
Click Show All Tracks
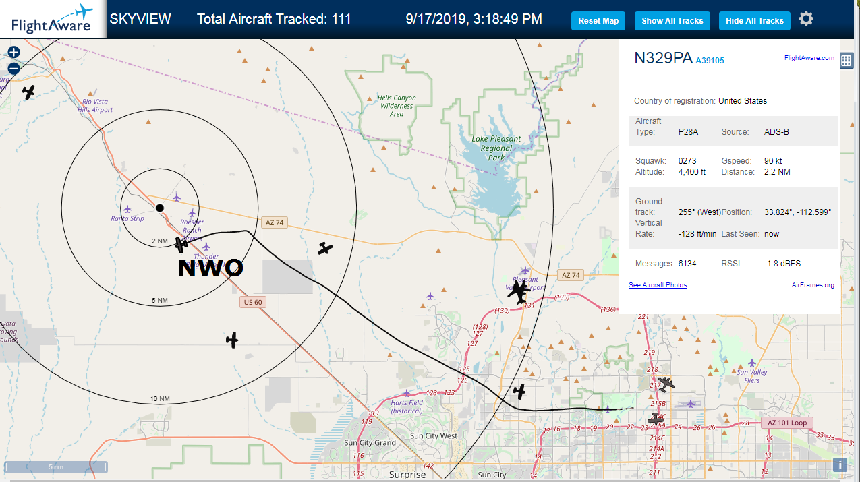click(x=672, y=21)
